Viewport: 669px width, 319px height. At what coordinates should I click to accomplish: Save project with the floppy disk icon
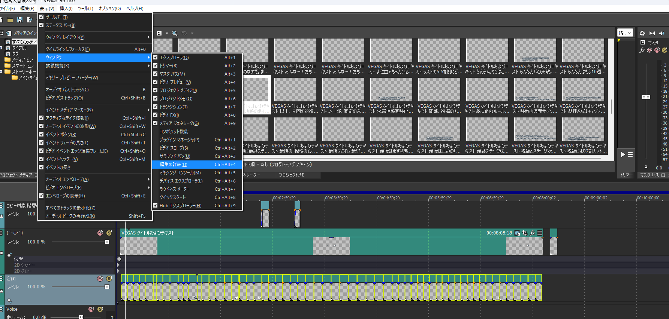(x=20, y=20)
